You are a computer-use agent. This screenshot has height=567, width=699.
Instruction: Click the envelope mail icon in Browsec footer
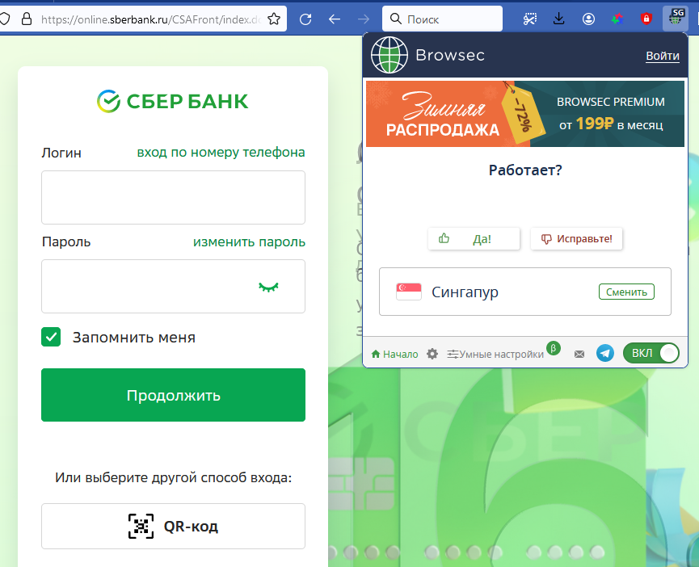579,354
